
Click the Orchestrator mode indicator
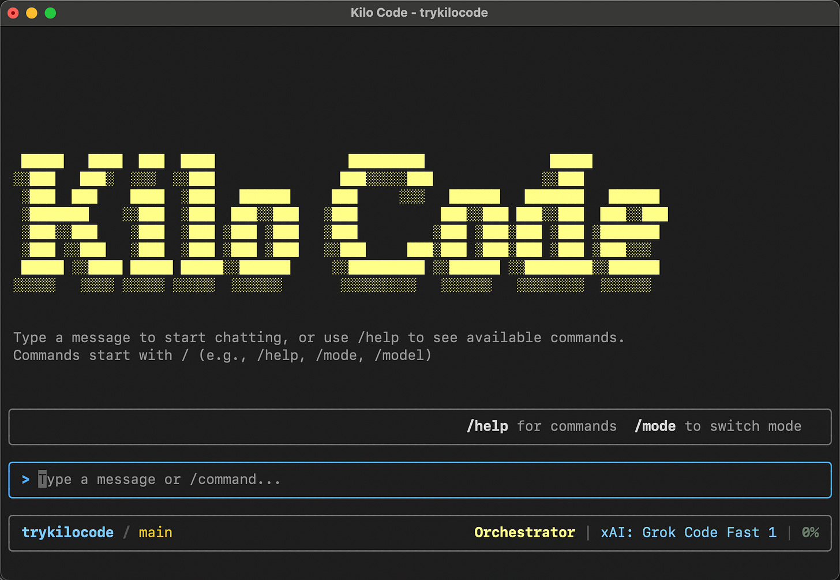pos(524,532)
